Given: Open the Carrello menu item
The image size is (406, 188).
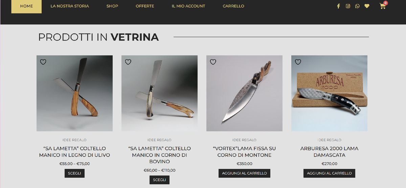Looking at the screenshot, I should click(233, 6).
